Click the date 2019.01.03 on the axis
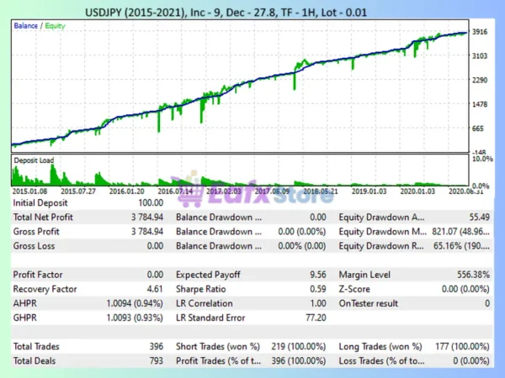This screenshot has width=505, height=378. (x=369, y=192)
